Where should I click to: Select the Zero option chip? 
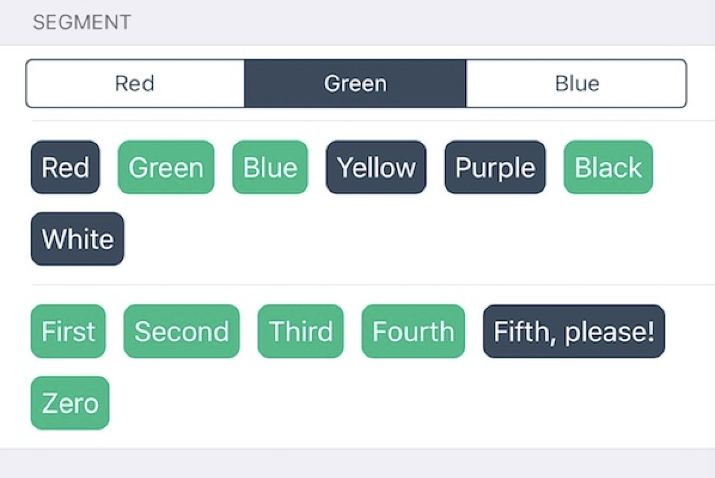tap(70, 402)
